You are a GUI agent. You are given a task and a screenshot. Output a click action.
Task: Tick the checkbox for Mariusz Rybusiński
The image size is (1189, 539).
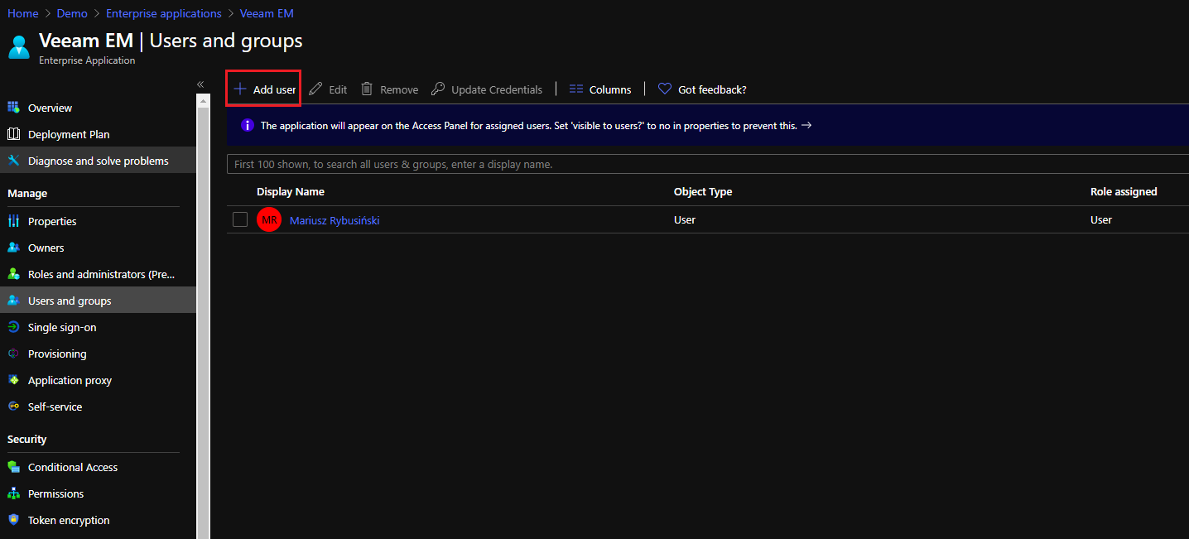[240, 219]
